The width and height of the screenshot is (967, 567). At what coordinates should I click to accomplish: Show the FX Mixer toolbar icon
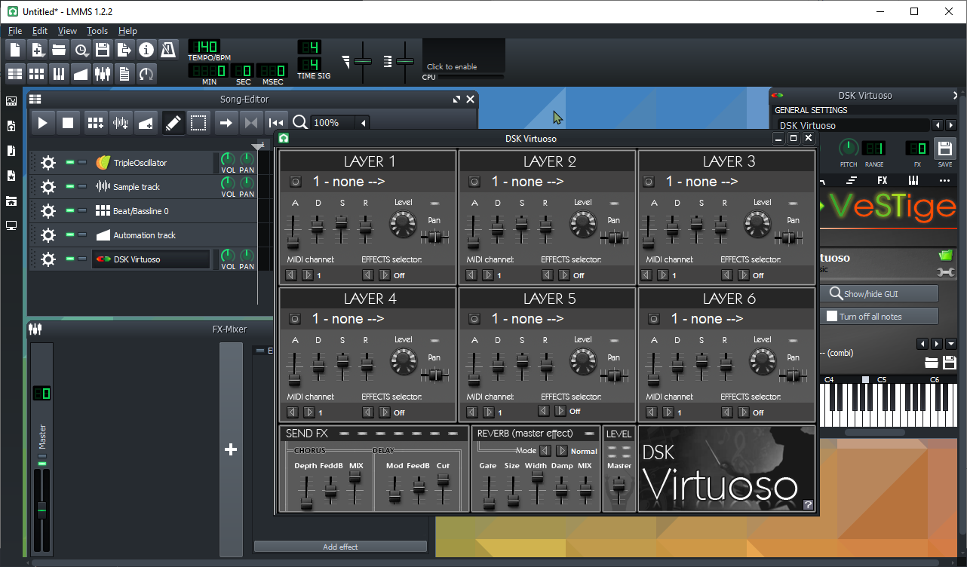click(103, 73)
